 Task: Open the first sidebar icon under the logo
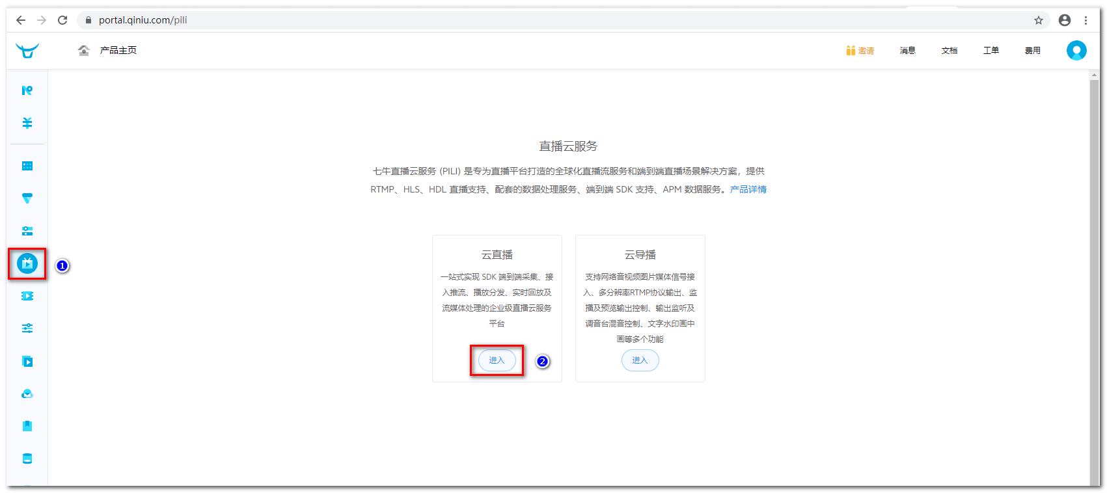27,90
